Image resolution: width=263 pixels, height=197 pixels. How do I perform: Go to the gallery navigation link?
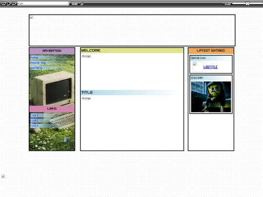point(36,68)
